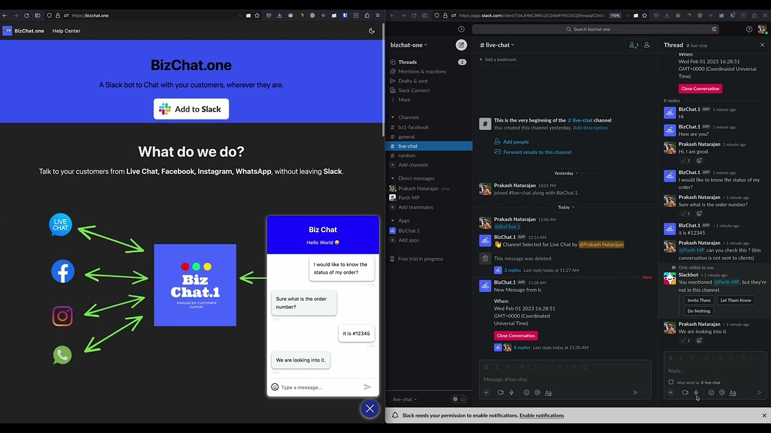771x433 pixels.
Task: Click the Instagram icon on BizChat page
Action: (x=62, y=316)
